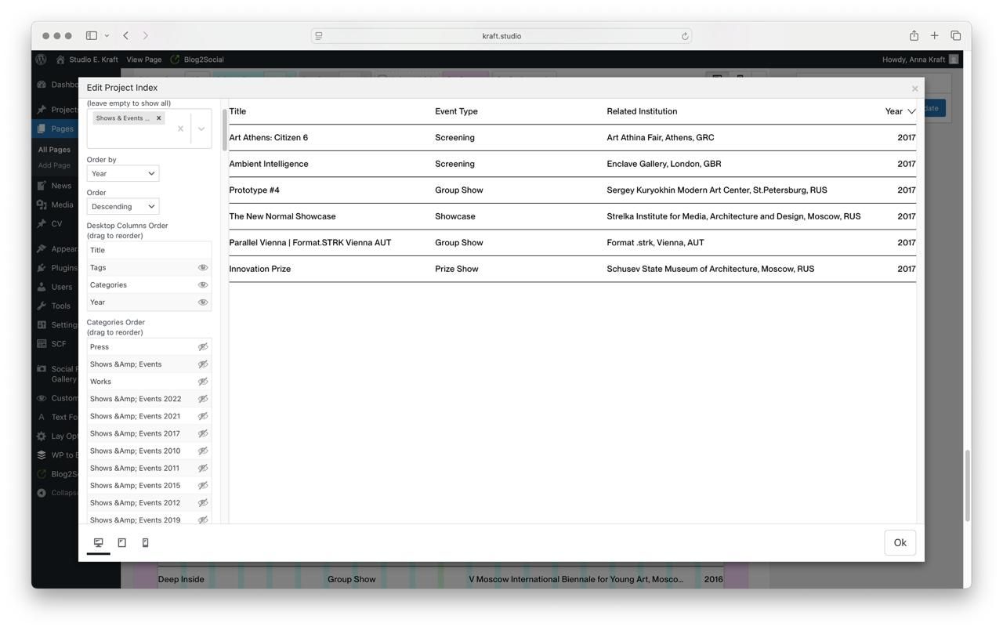Switch to phone preview icon

click(x=145, y=542)
